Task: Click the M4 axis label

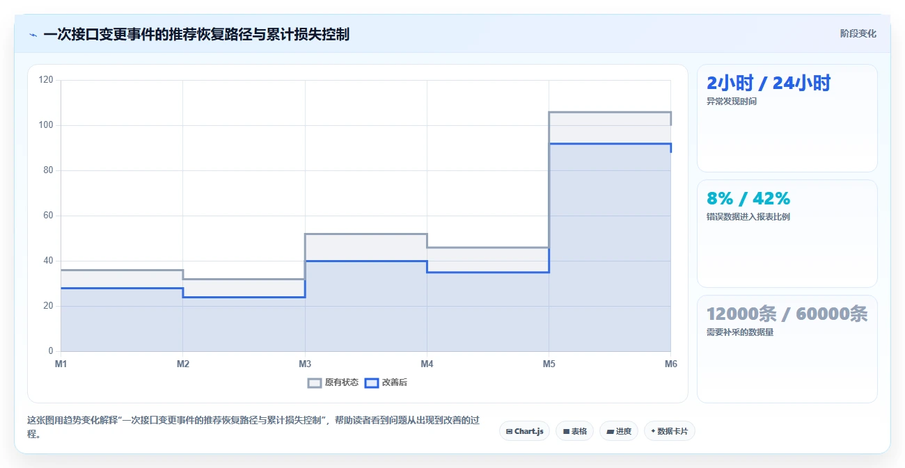Action: click(427, 364)
